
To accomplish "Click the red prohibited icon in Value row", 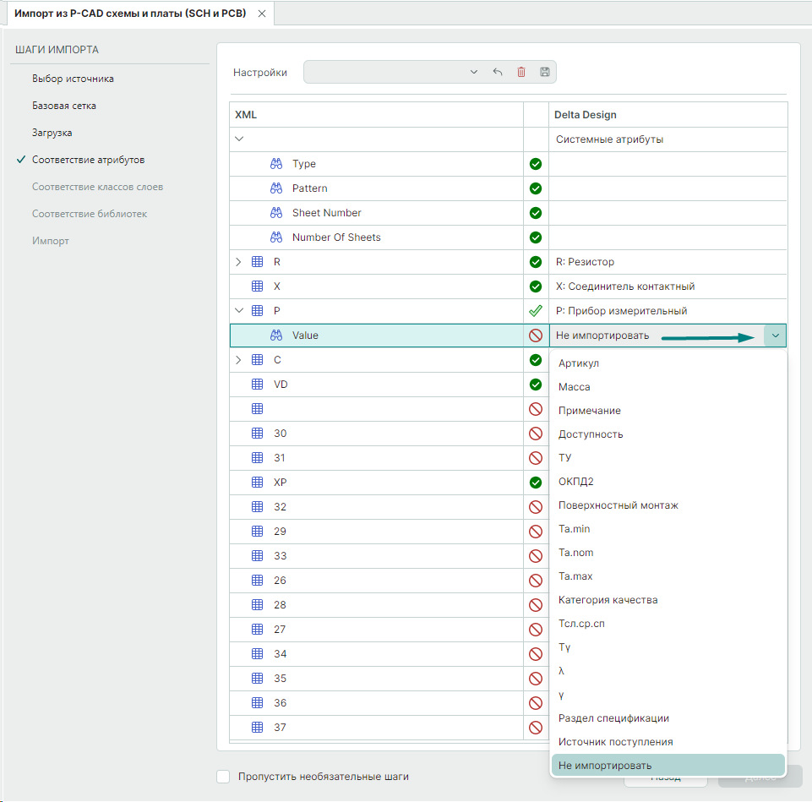I will point(535,336).
